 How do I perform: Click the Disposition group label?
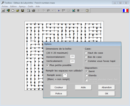91,68
